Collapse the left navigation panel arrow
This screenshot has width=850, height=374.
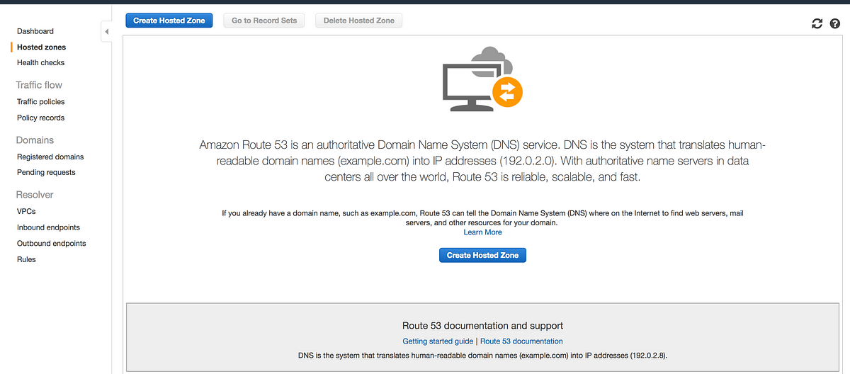click(x=106, y=32)
